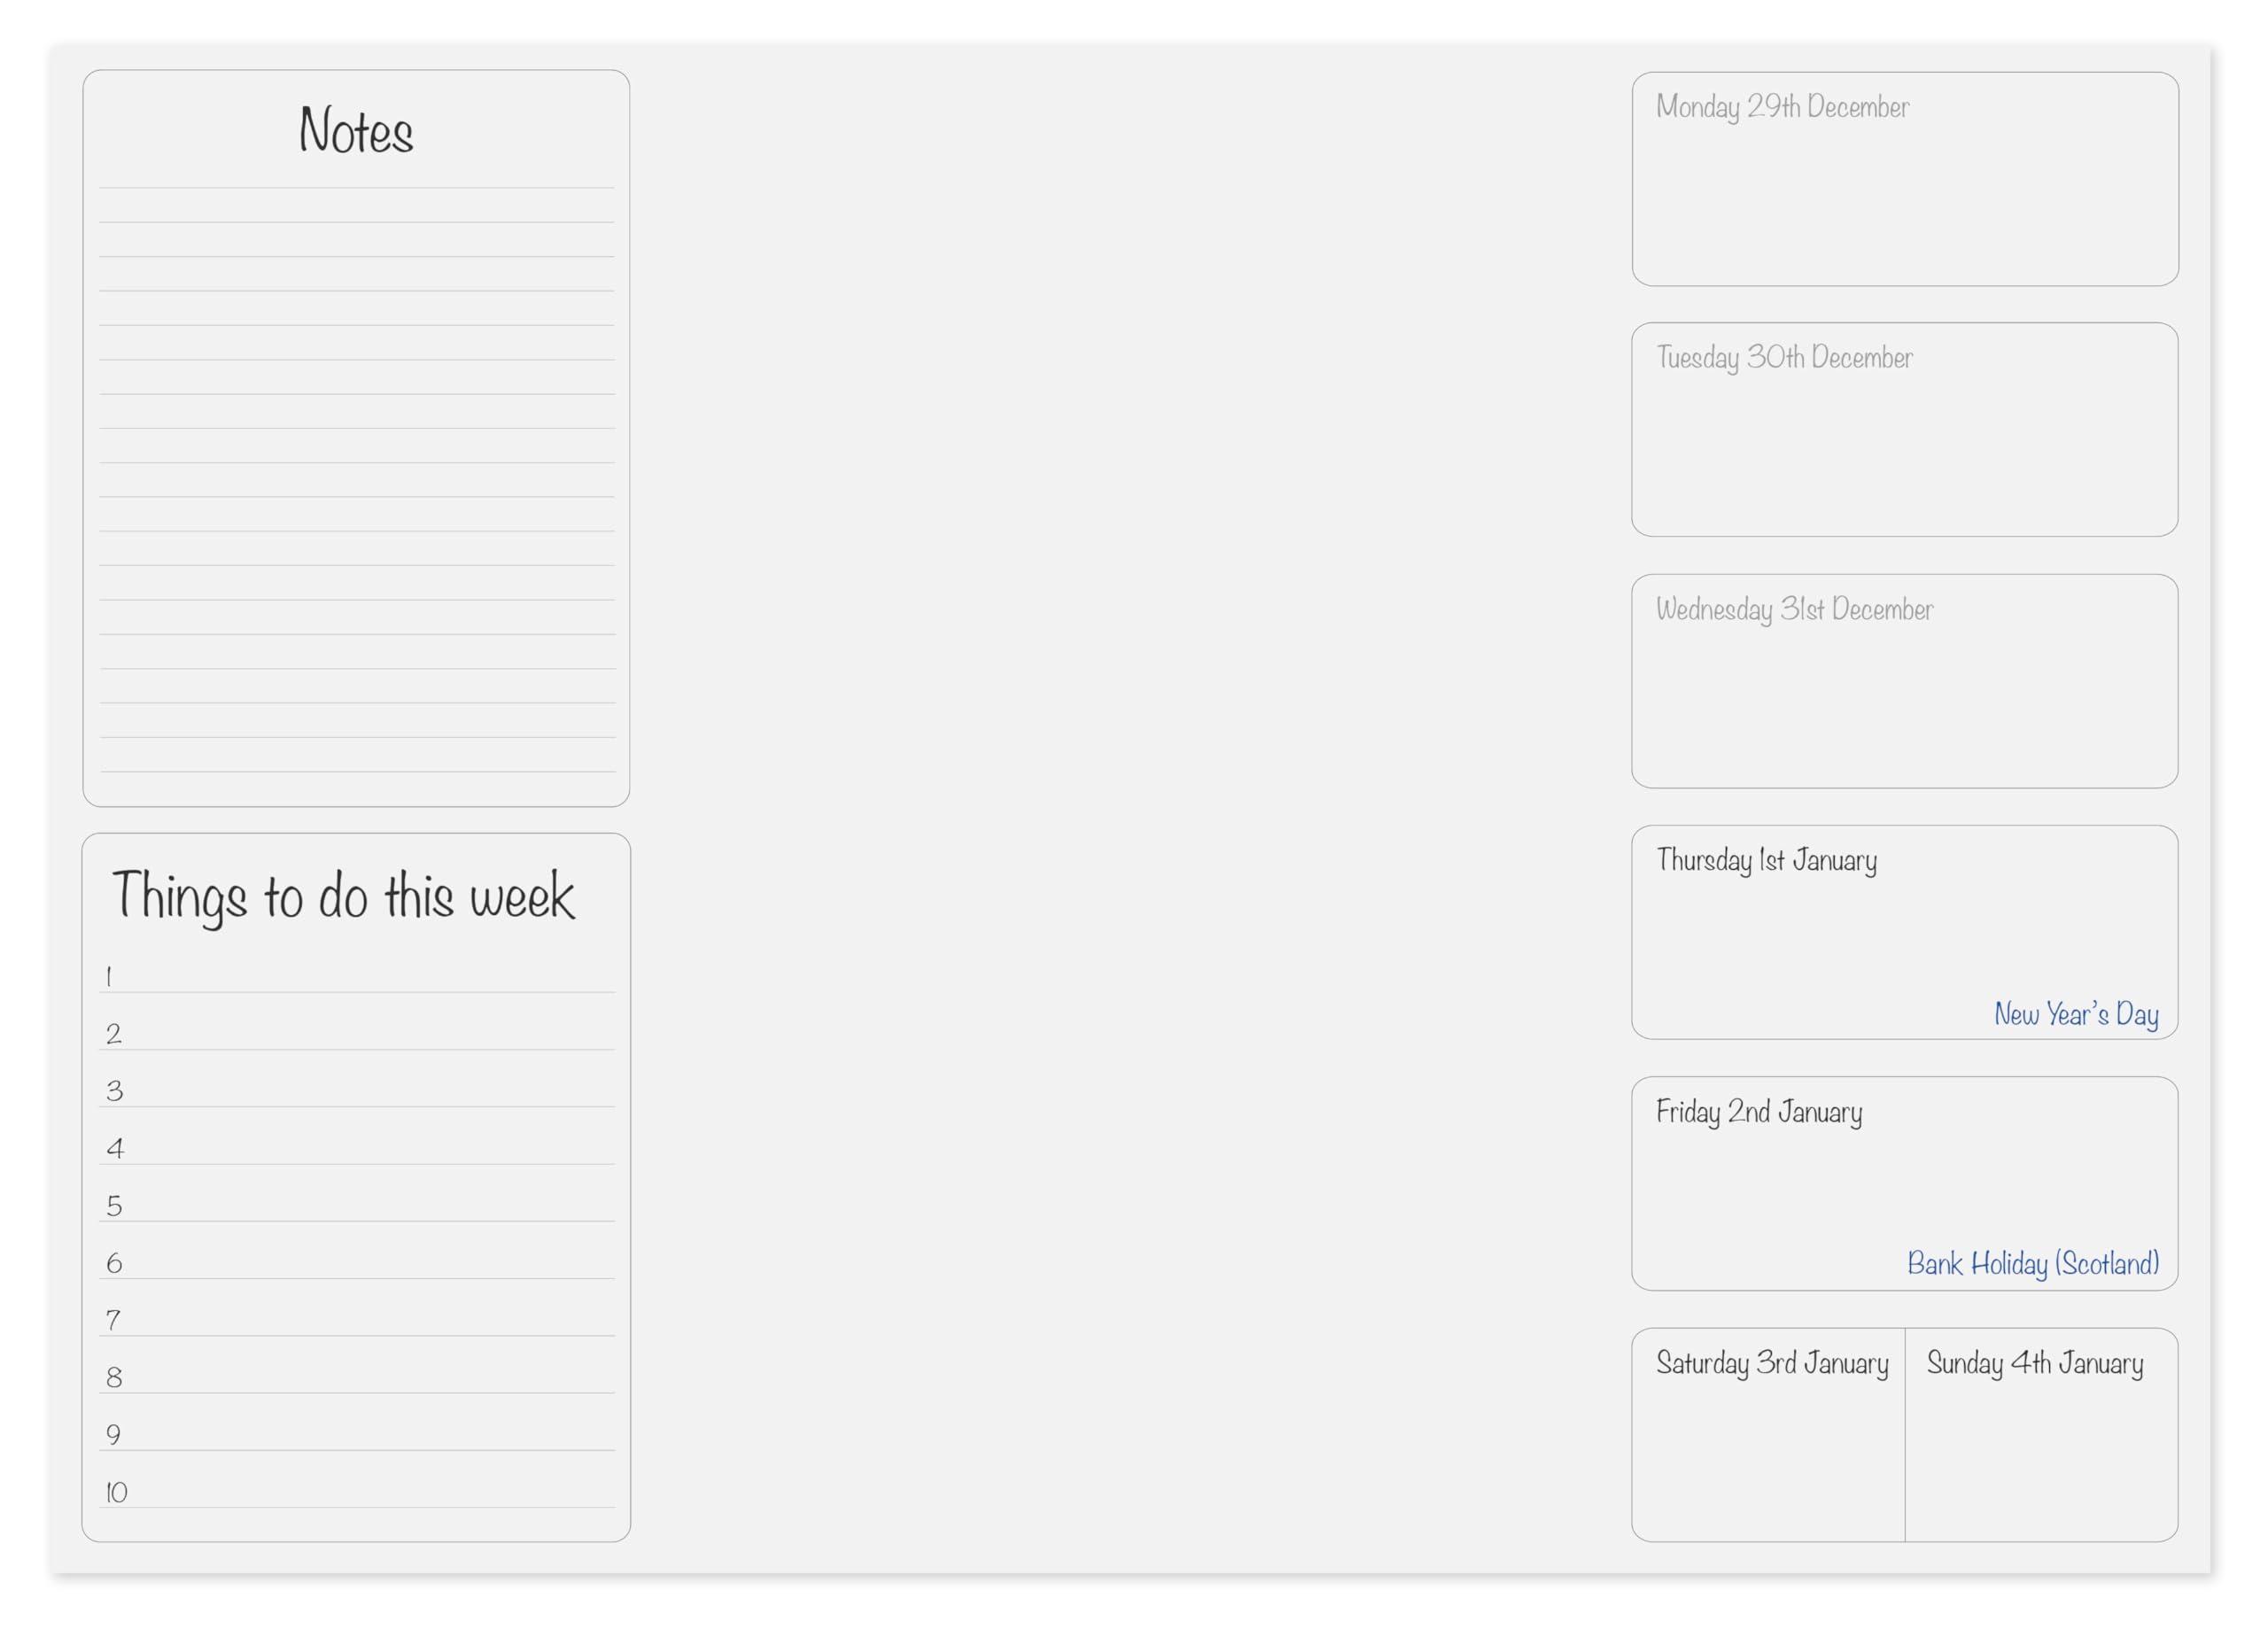Viewport: 2268px width, 1629px height.
Task: Click the Notes heading
Action: tap(356, 131)
